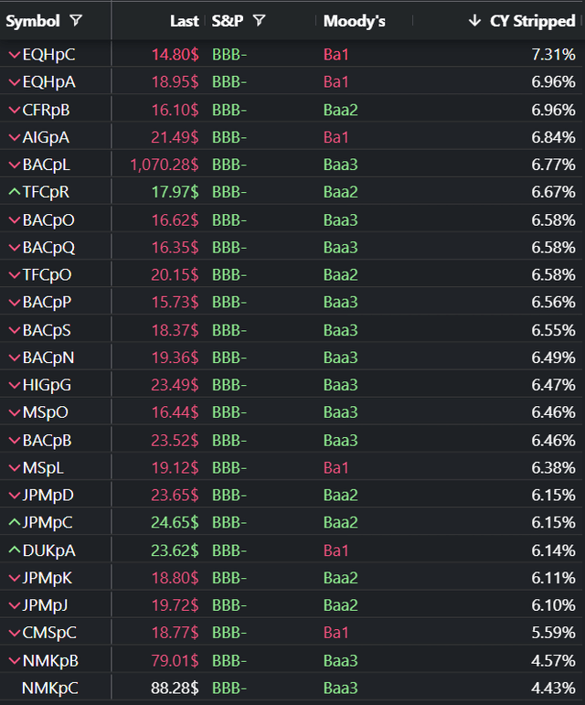Click the S&P column header label

(x=228, y=20)
